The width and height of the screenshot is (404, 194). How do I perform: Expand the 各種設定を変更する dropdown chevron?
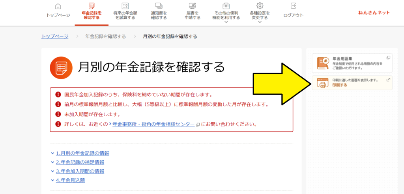pyautogui.click(x=260, y=22)
